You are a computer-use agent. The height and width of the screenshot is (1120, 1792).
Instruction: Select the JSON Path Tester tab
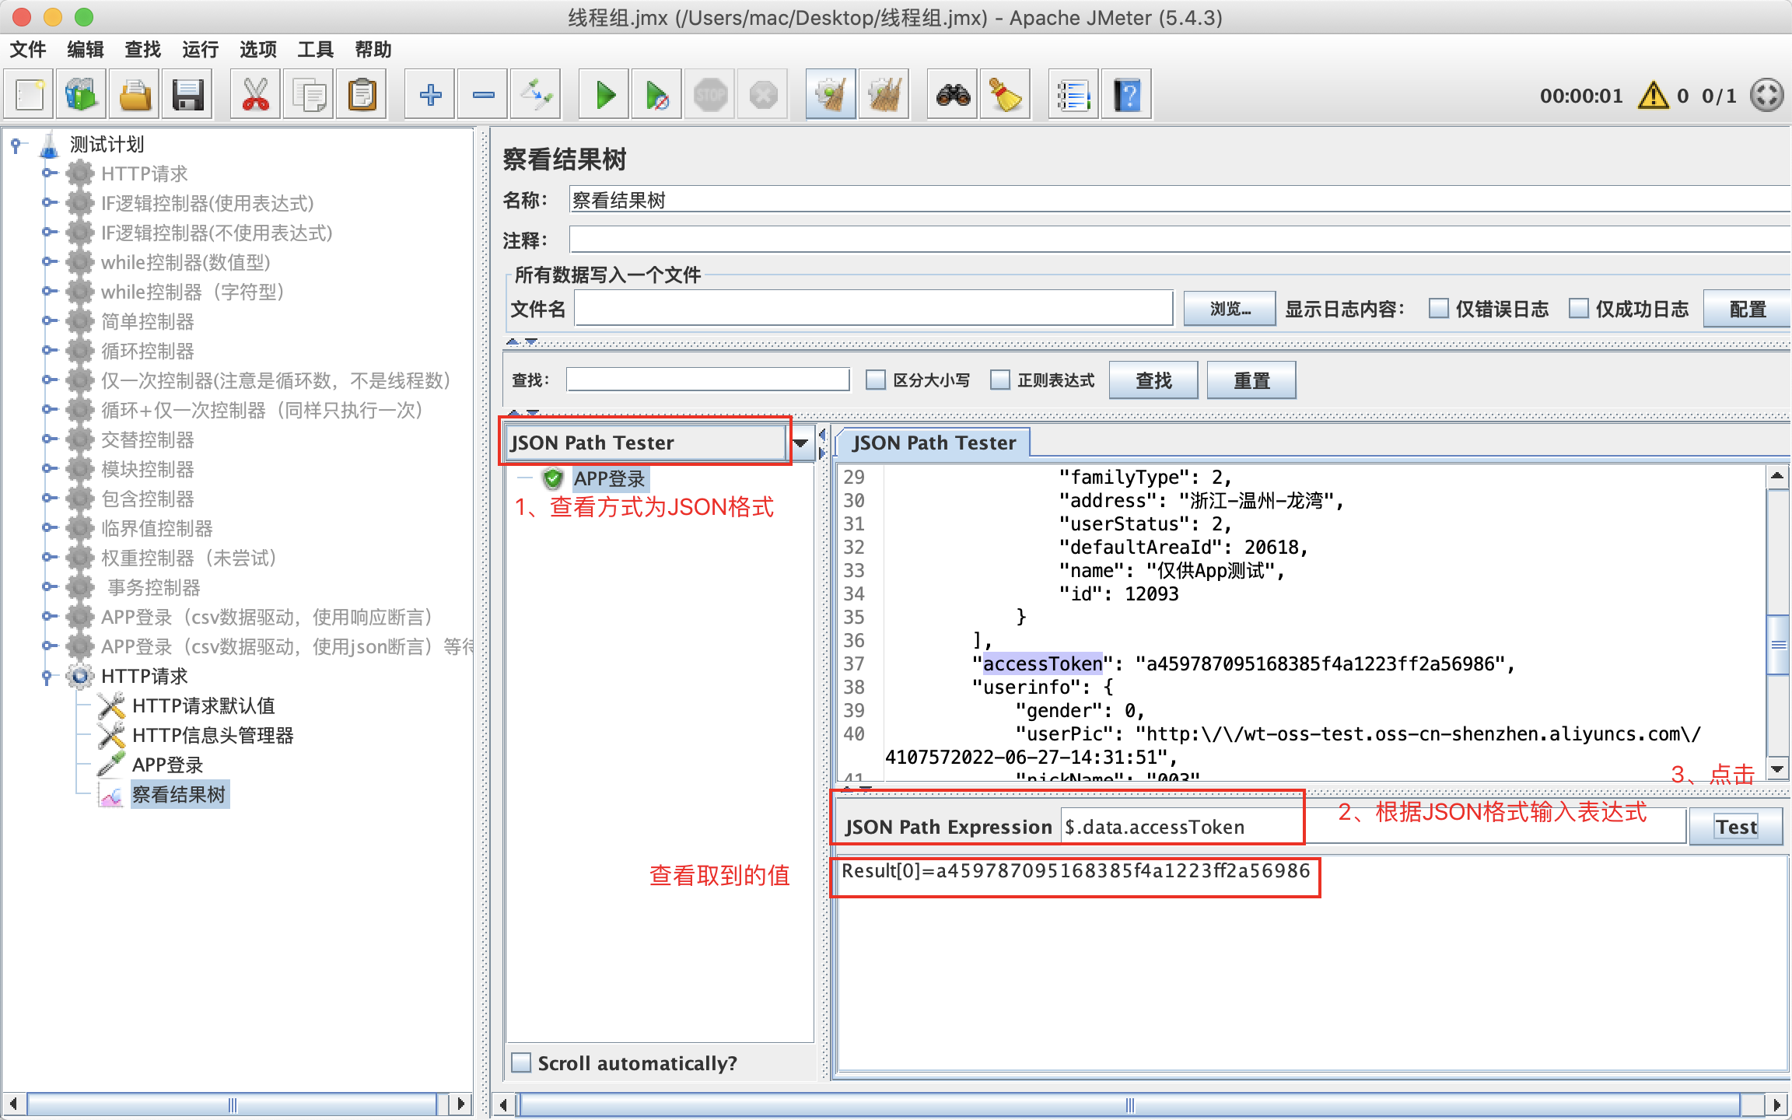[x=933, y=443]
